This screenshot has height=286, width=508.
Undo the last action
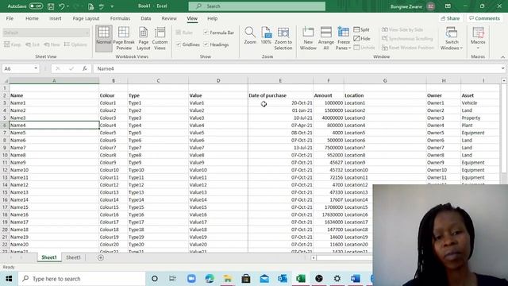click(x=61, y=6)
